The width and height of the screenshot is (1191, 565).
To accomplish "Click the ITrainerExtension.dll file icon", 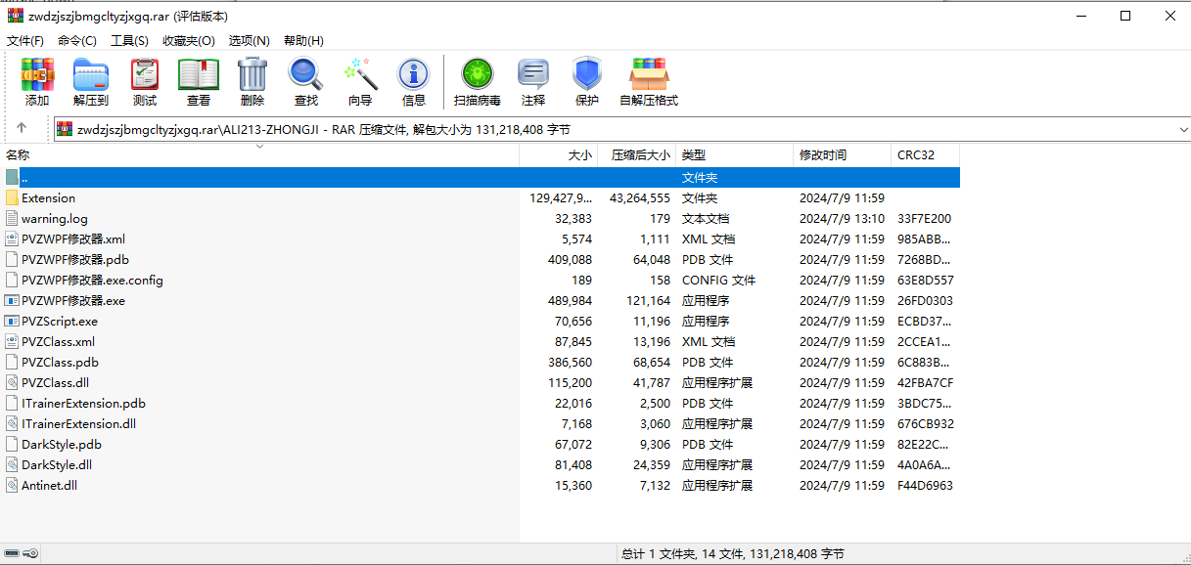I will [x=12, y=424].
